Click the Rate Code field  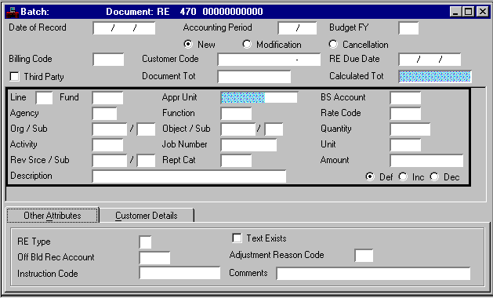tap(405, 114)
